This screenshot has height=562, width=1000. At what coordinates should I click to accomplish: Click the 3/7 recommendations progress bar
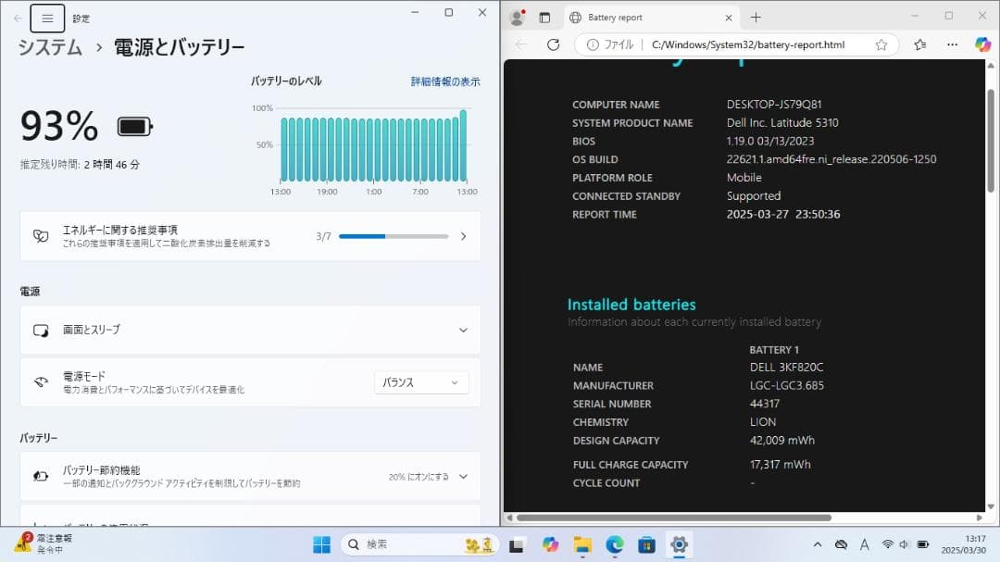393,236
